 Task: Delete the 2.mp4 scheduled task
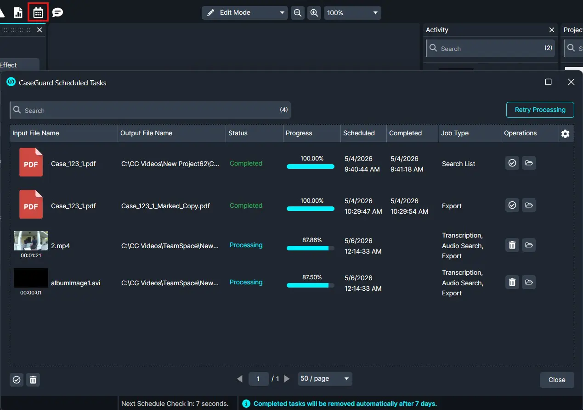tap(512, 245)
